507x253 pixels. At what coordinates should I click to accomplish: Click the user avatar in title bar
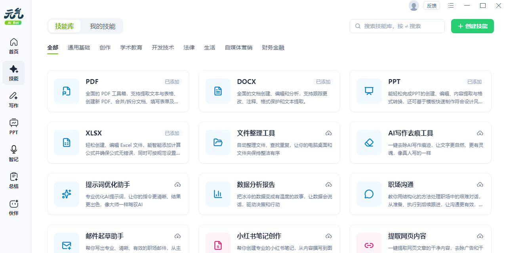414,6
